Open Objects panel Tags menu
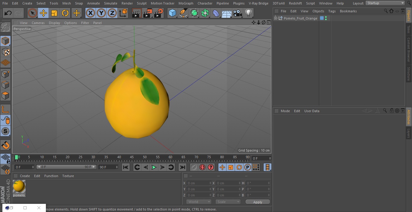The image size is (412, 212). tap(332, 11)
